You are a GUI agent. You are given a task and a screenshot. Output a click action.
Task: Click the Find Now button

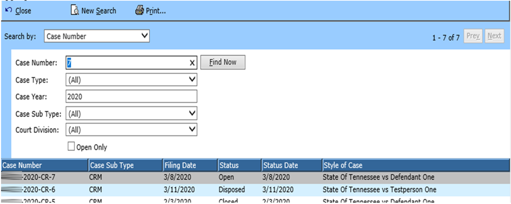(223, 62)
